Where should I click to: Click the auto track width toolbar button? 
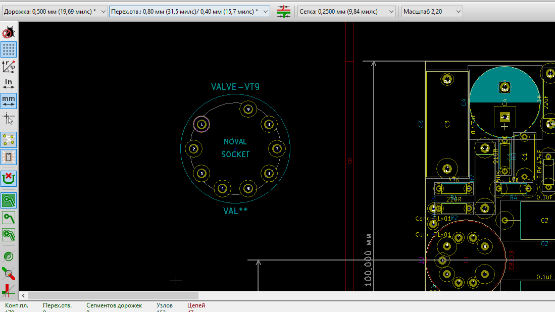tap(284, 11)
